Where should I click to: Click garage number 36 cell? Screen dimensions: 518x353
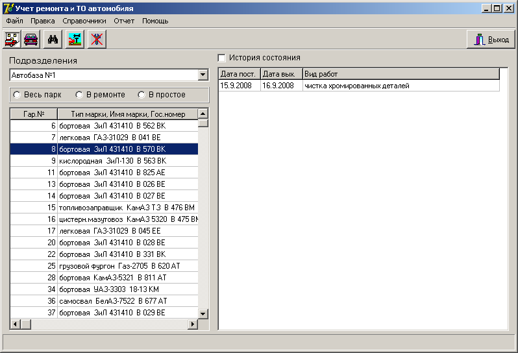(34, 301)
